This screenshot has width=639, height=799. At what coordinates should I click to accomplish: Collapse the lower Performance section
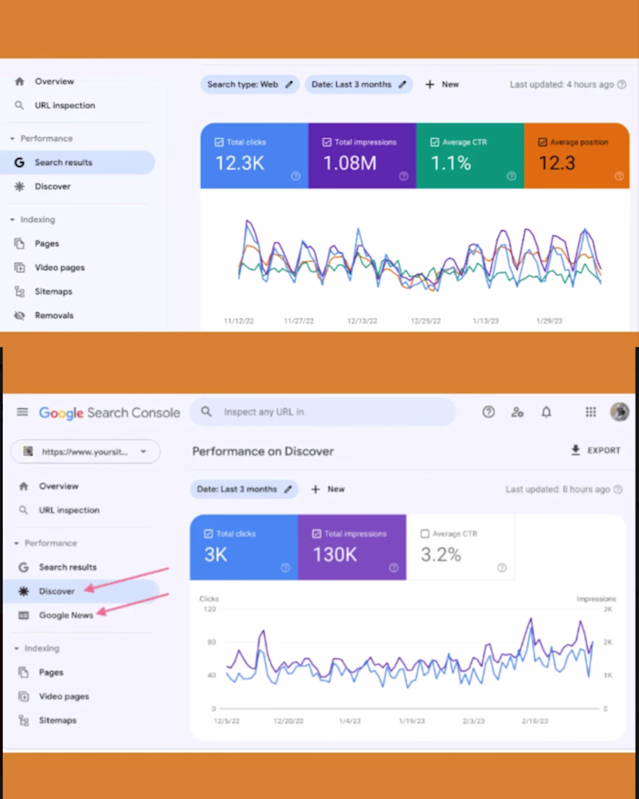pyautogui.click(x=16, y=543)
